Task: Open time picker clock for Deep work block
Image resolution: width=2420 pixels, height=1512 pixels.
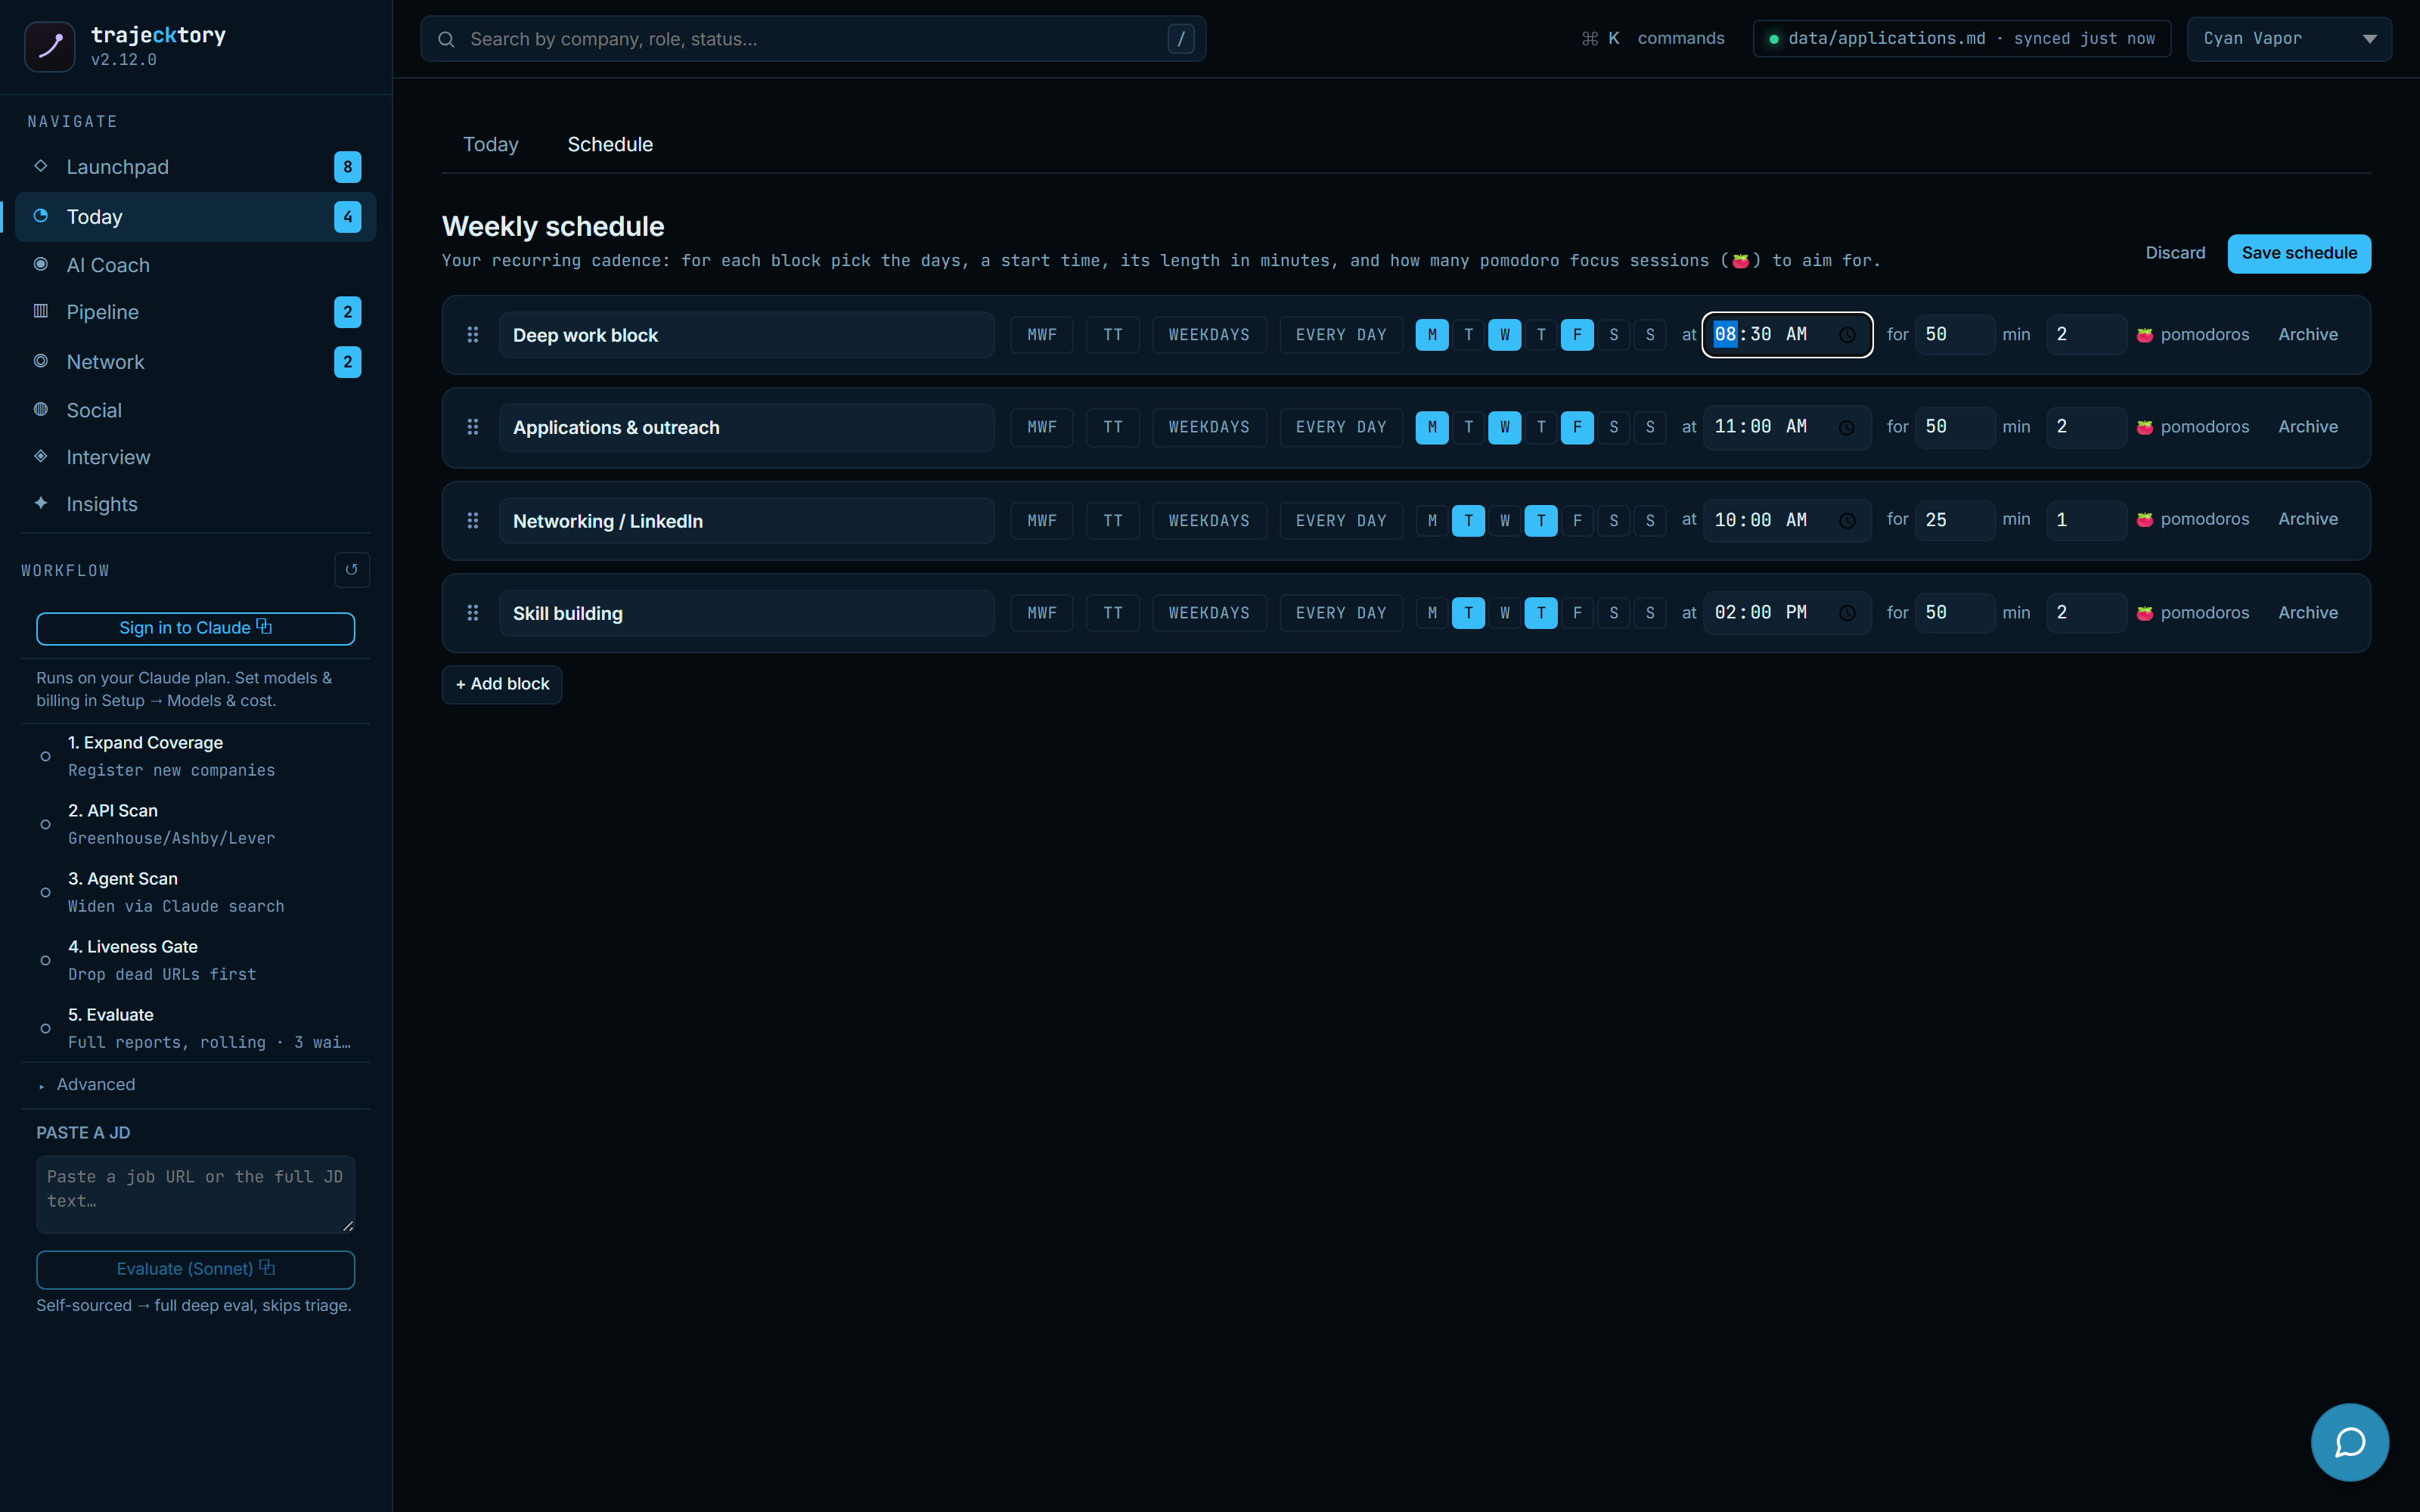Action: coord(1847,335)
